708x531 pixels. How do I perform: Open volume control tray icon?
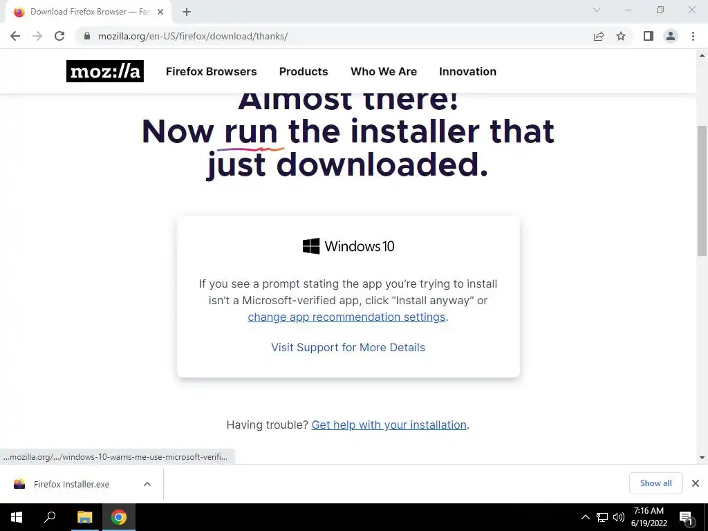pos(619,517)
